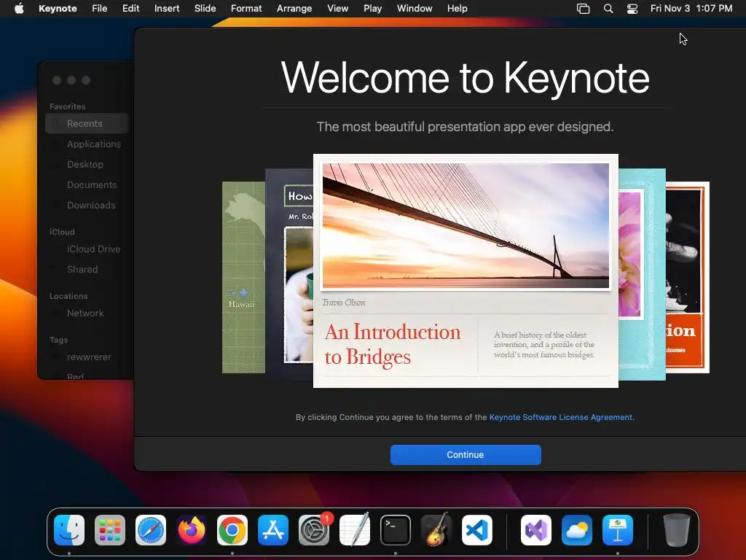Open Terminal from the dock
The width and height of the screenshot is (746, 560).
[x=396, y=530]
